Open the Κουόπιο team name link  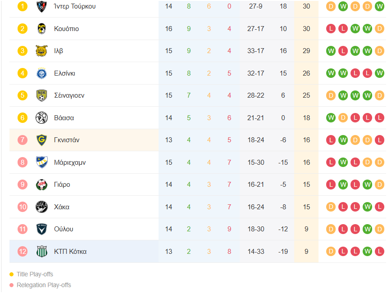pyautogui.click(x=66, y=29)
